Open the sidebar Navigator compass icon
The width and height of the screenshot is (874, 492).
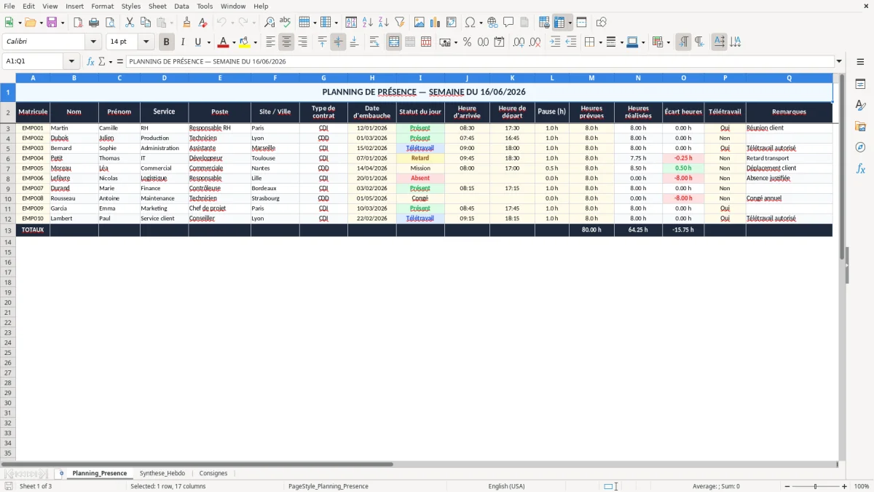click(860, 147)
